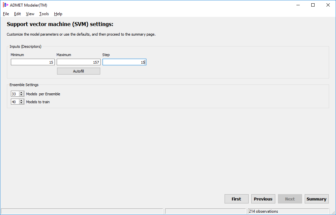Screen dimensions: 336x215
Task: Click the ADMET Modeler app icon
Action: [x=5, y=5]
